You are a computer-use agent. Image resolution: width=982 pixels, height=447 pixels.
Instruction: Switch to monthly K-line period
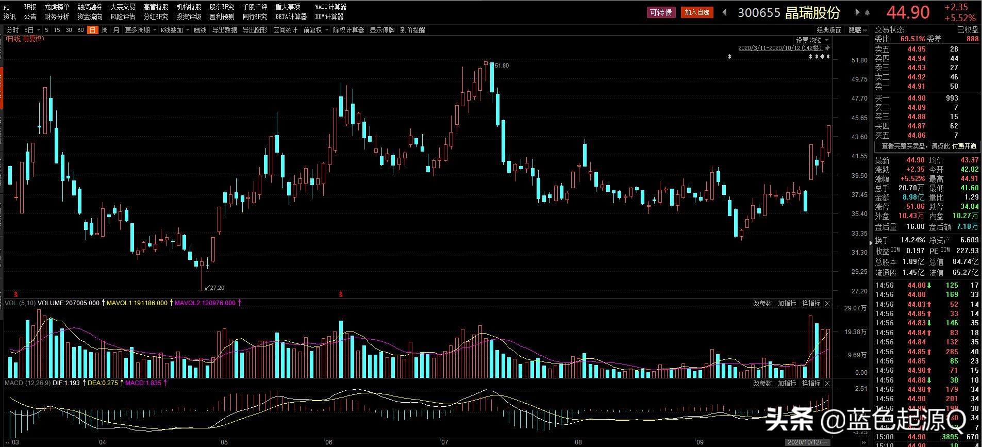pyautogui.click(x=116, y=30)
